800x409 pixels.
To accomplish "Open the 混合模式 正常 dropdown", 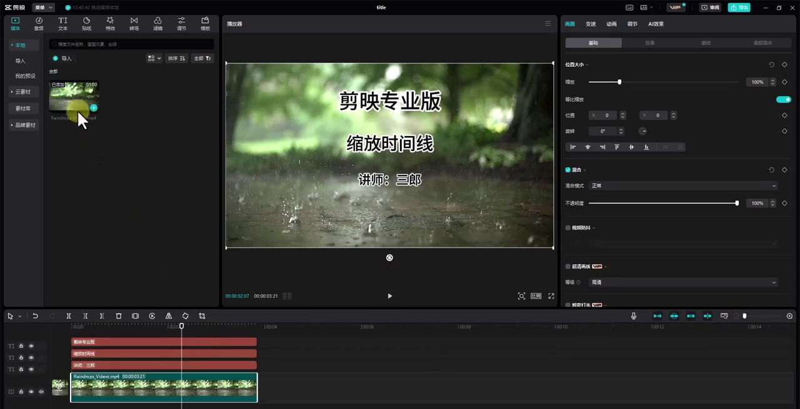I will point(684,185).
